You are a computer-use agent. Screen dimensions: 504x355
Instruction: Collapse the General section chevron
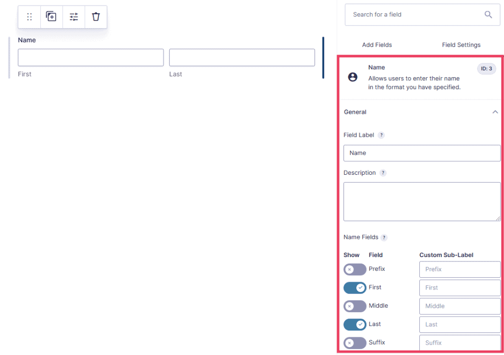(495, 112)
